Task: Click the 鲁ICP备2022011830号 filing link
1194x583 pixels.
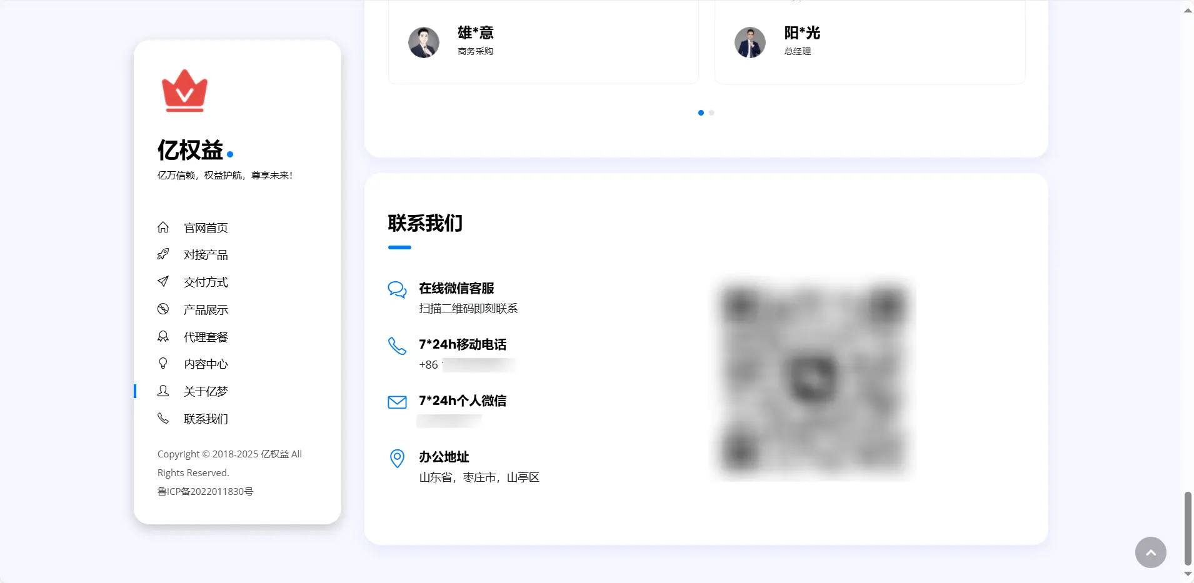Action: tap(205, 491)
